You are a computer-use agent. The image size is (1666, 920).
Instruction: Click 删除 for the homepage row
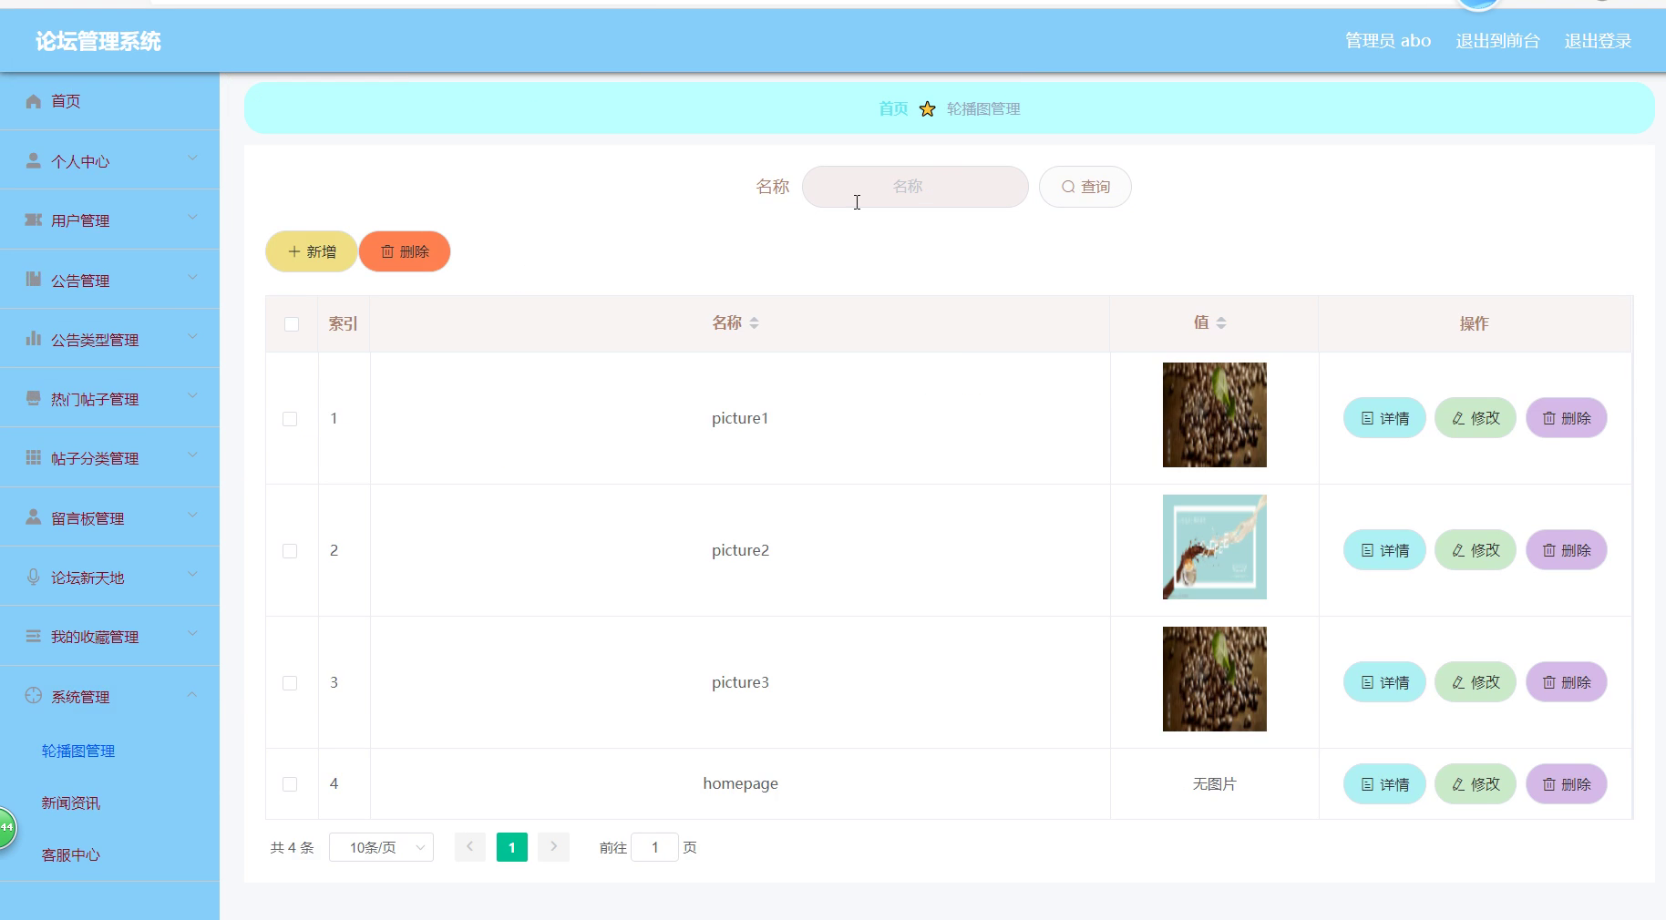point(1567,784)
